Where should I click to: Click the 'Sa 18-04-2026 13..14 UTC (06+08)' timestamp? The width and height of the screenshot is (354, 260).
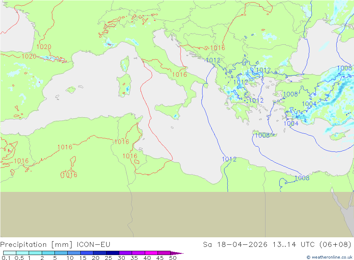(277, 245)
